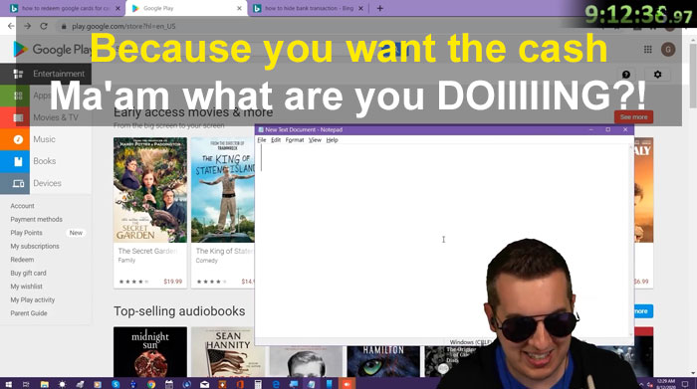Go back using browser back arrow
This screenshot has width=697, height=389.
click(11, 26)
